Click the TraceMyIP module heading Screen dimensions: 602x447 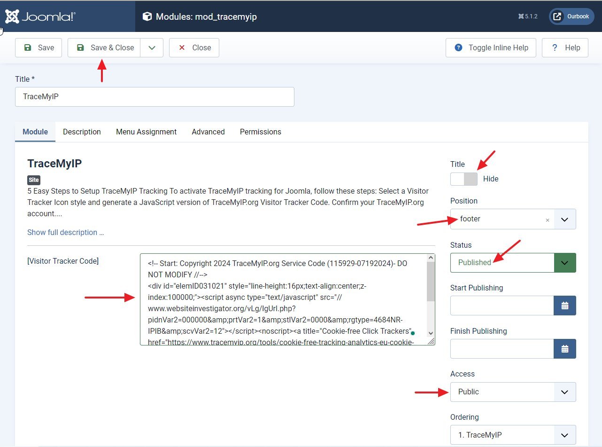click(x=54, y=164)
